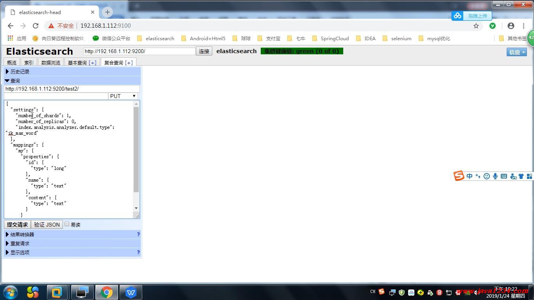The height and width of the screenshot is (300, 534).
Task: Switch to the 基本查询 tab
Action: click(x=82, y=62)
